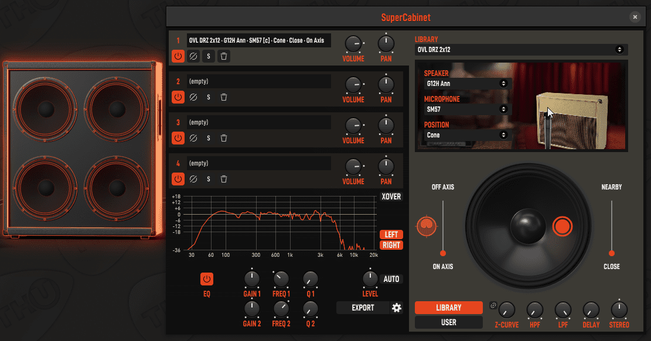This screenshot has height=341, width=651.
Task: Open the MICROPHONE SM57 dropdown
Action: tap(466, 109)
